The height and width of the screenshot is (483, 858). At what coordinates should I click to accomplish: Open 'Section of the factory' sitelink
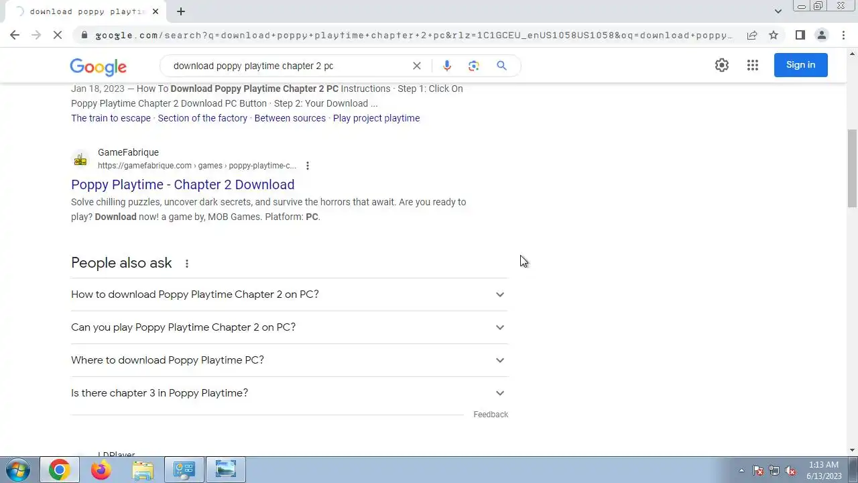tap(202, 118)
